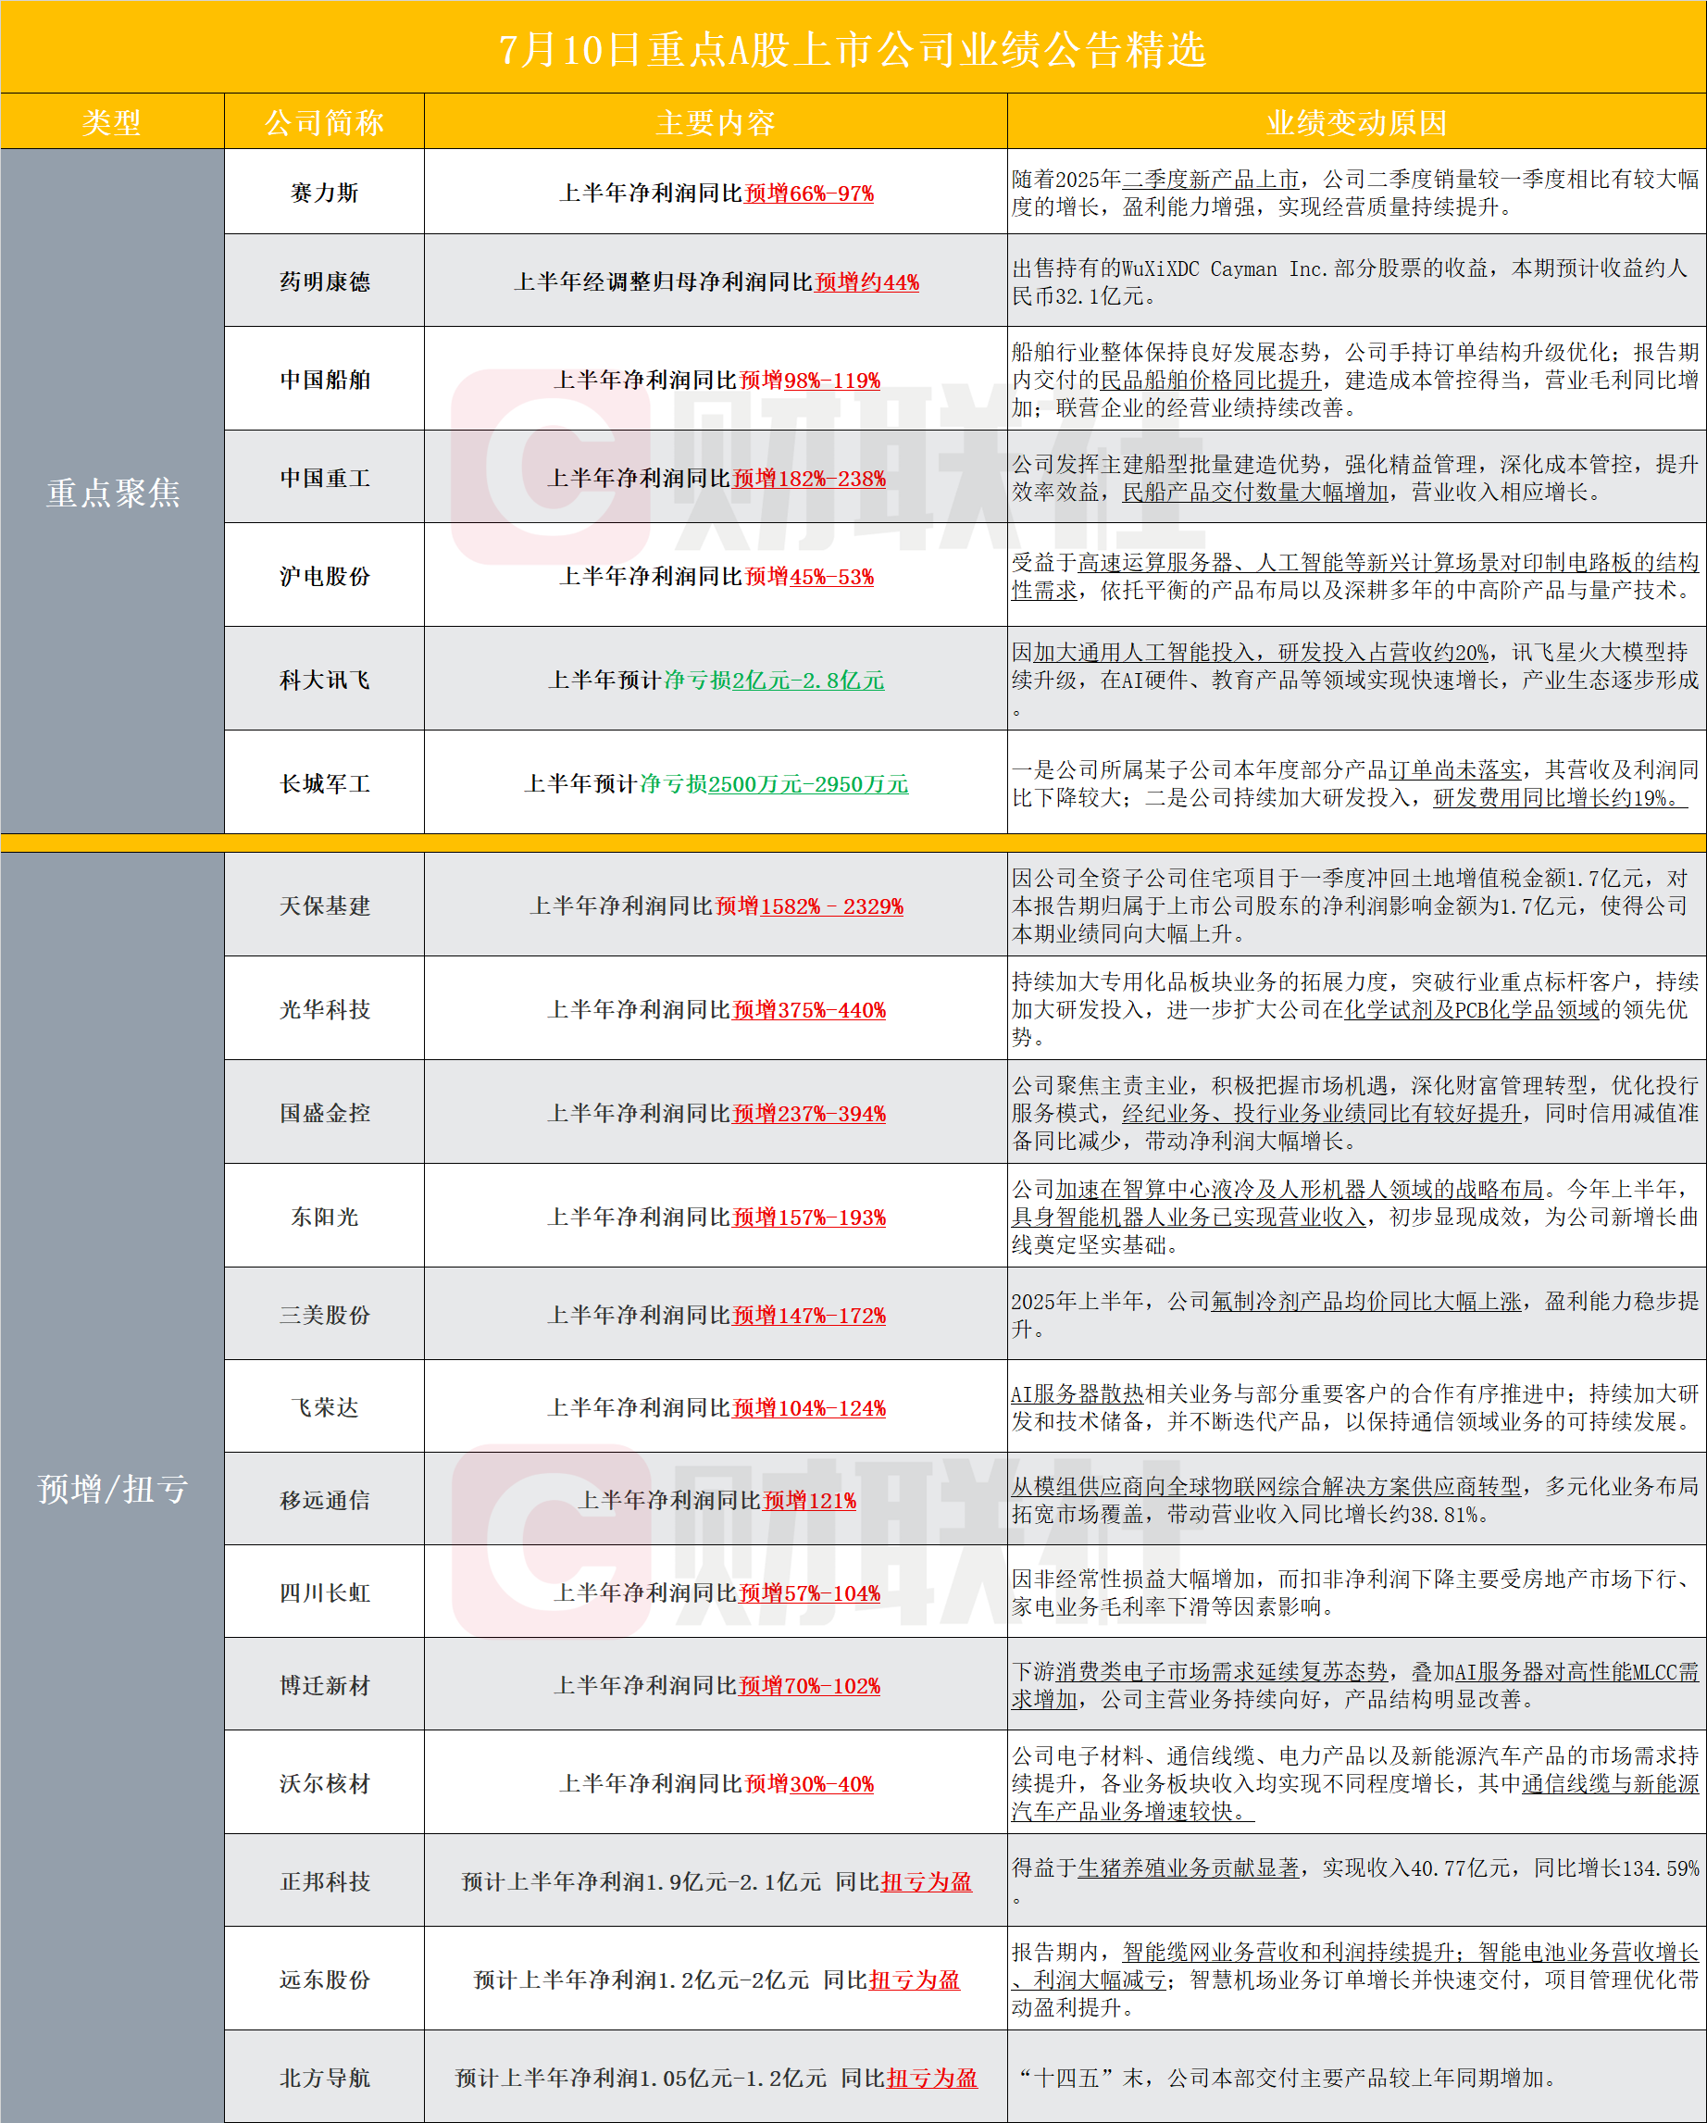Click 预增157%-193% profit forecast
The height and width of the screenshot is (2123, 1707).
[809, 1218]
